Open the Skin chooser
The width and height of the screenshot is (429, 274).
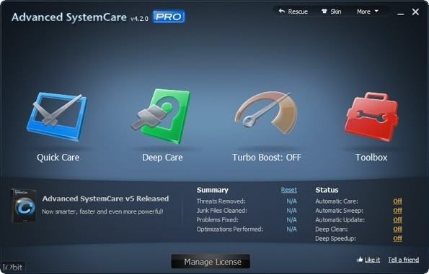pos(331,12)
